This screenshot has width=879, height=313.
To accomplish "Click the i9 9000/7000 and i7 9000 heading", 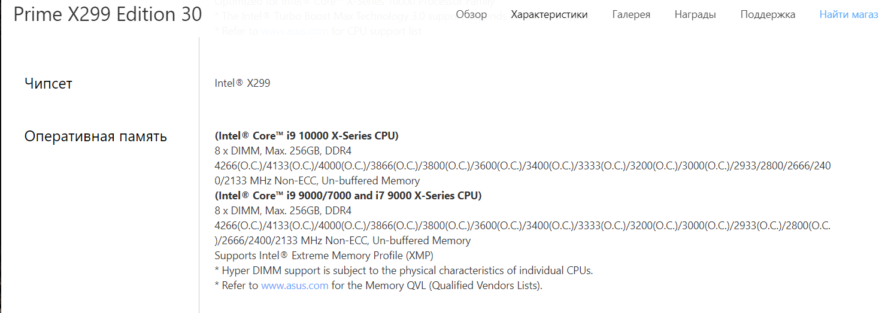I will point(348,196).
